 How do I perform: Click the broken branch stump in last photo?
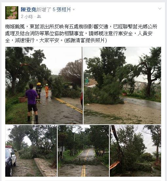[x=115, y=165]
